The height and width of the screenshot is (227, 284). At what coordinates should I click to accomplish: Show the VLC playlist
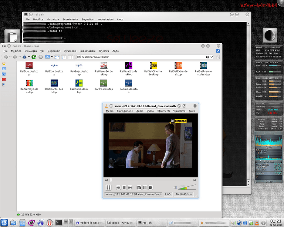(x=145, y=187)
